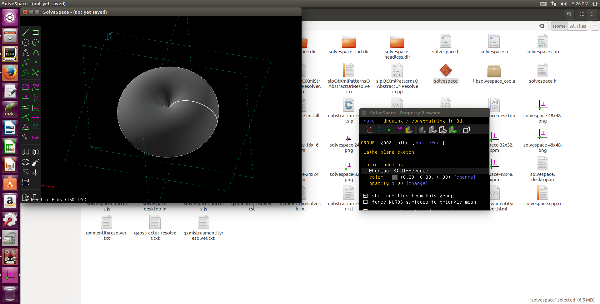
Task: Toggle workplanes visibility in Property Browser
Action: click(x=369, y=130)
